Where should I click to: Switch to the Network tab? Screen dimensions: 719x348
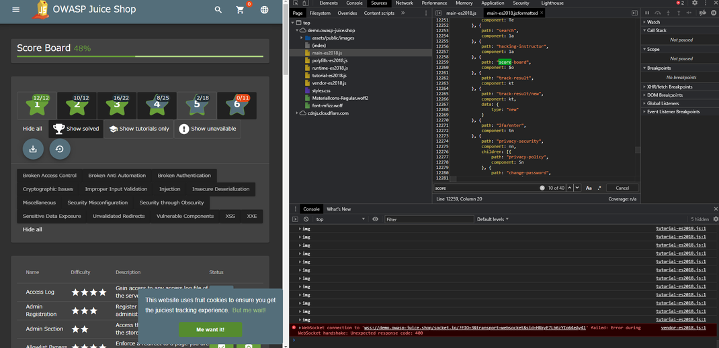pos(405,3)
